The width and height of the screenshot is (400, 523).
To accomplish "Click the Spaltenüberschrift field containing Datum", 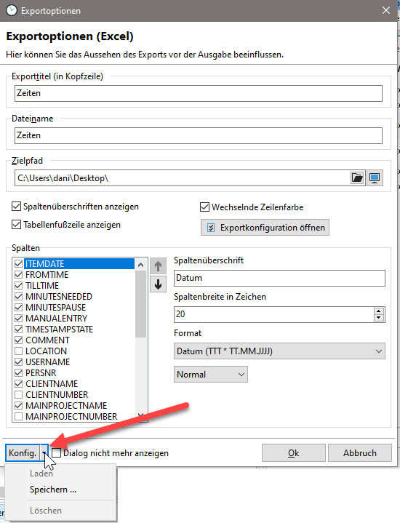I will tap(279, 278).
